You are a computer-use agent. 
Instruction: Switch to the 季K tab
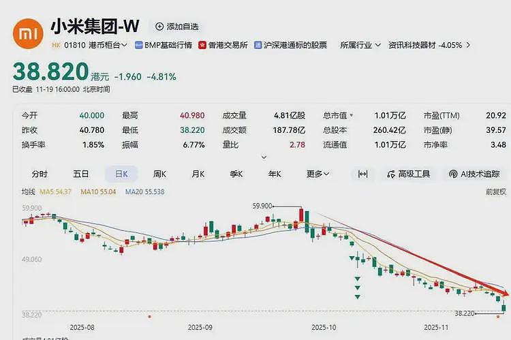point(236,174)
